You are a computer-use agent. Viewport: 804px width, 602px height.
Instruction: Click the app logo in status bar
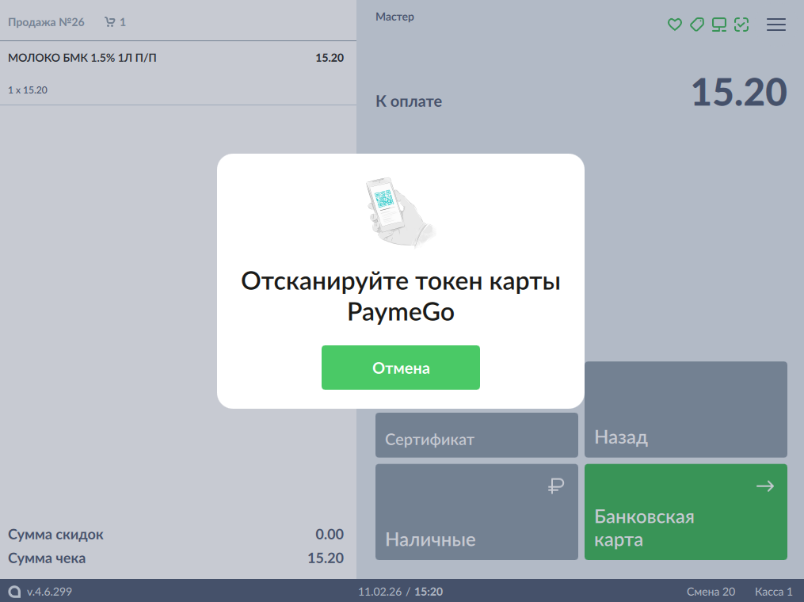(x=15, y=592)
